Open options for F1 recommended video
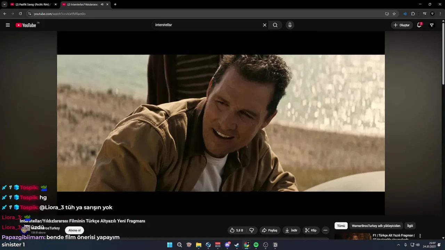The image size is (445, 250). (420, 236)
